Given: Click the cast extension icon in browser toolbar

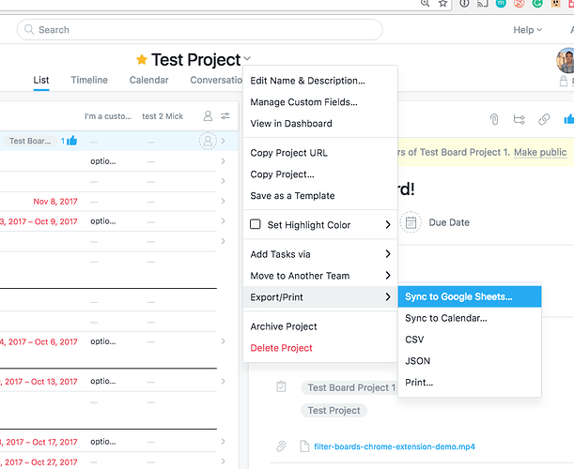Looking at the screenshot, I should coord(483,4).
